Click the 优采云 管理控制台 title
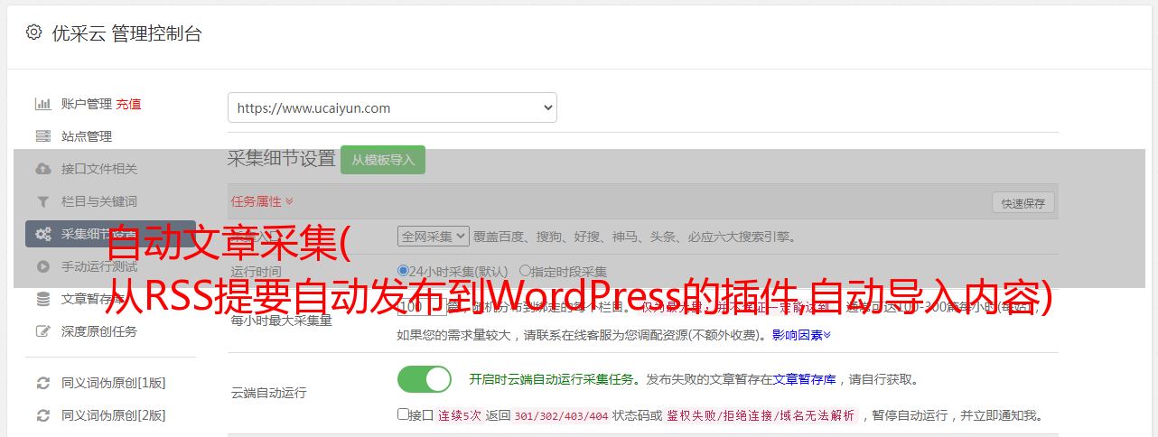 126,33
